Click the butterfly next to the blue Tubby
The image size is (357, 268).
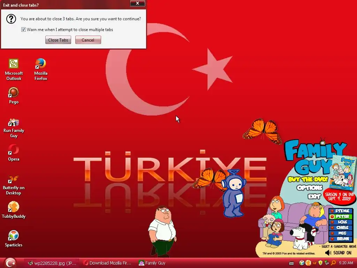pos(210,179)
